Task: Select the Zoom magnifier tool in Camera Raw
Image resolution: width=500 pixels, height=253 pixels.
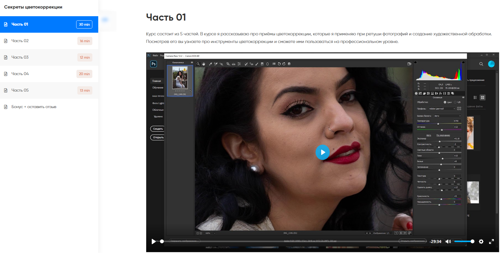Action: click(198, 64)
